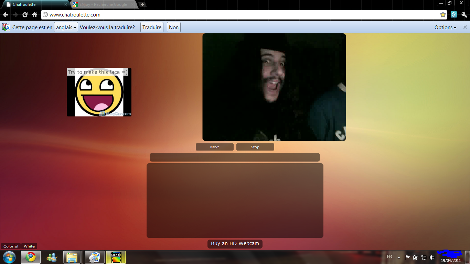470x264 pixels.
Task: Click the chat message input field
Action: click(x=235, y=157)
